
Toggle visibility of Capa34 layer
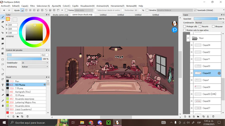(191, 45)
